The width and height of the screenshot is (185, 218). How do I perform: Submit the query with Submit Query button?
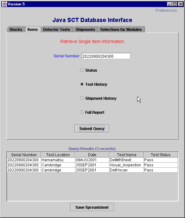coord(92,129)
